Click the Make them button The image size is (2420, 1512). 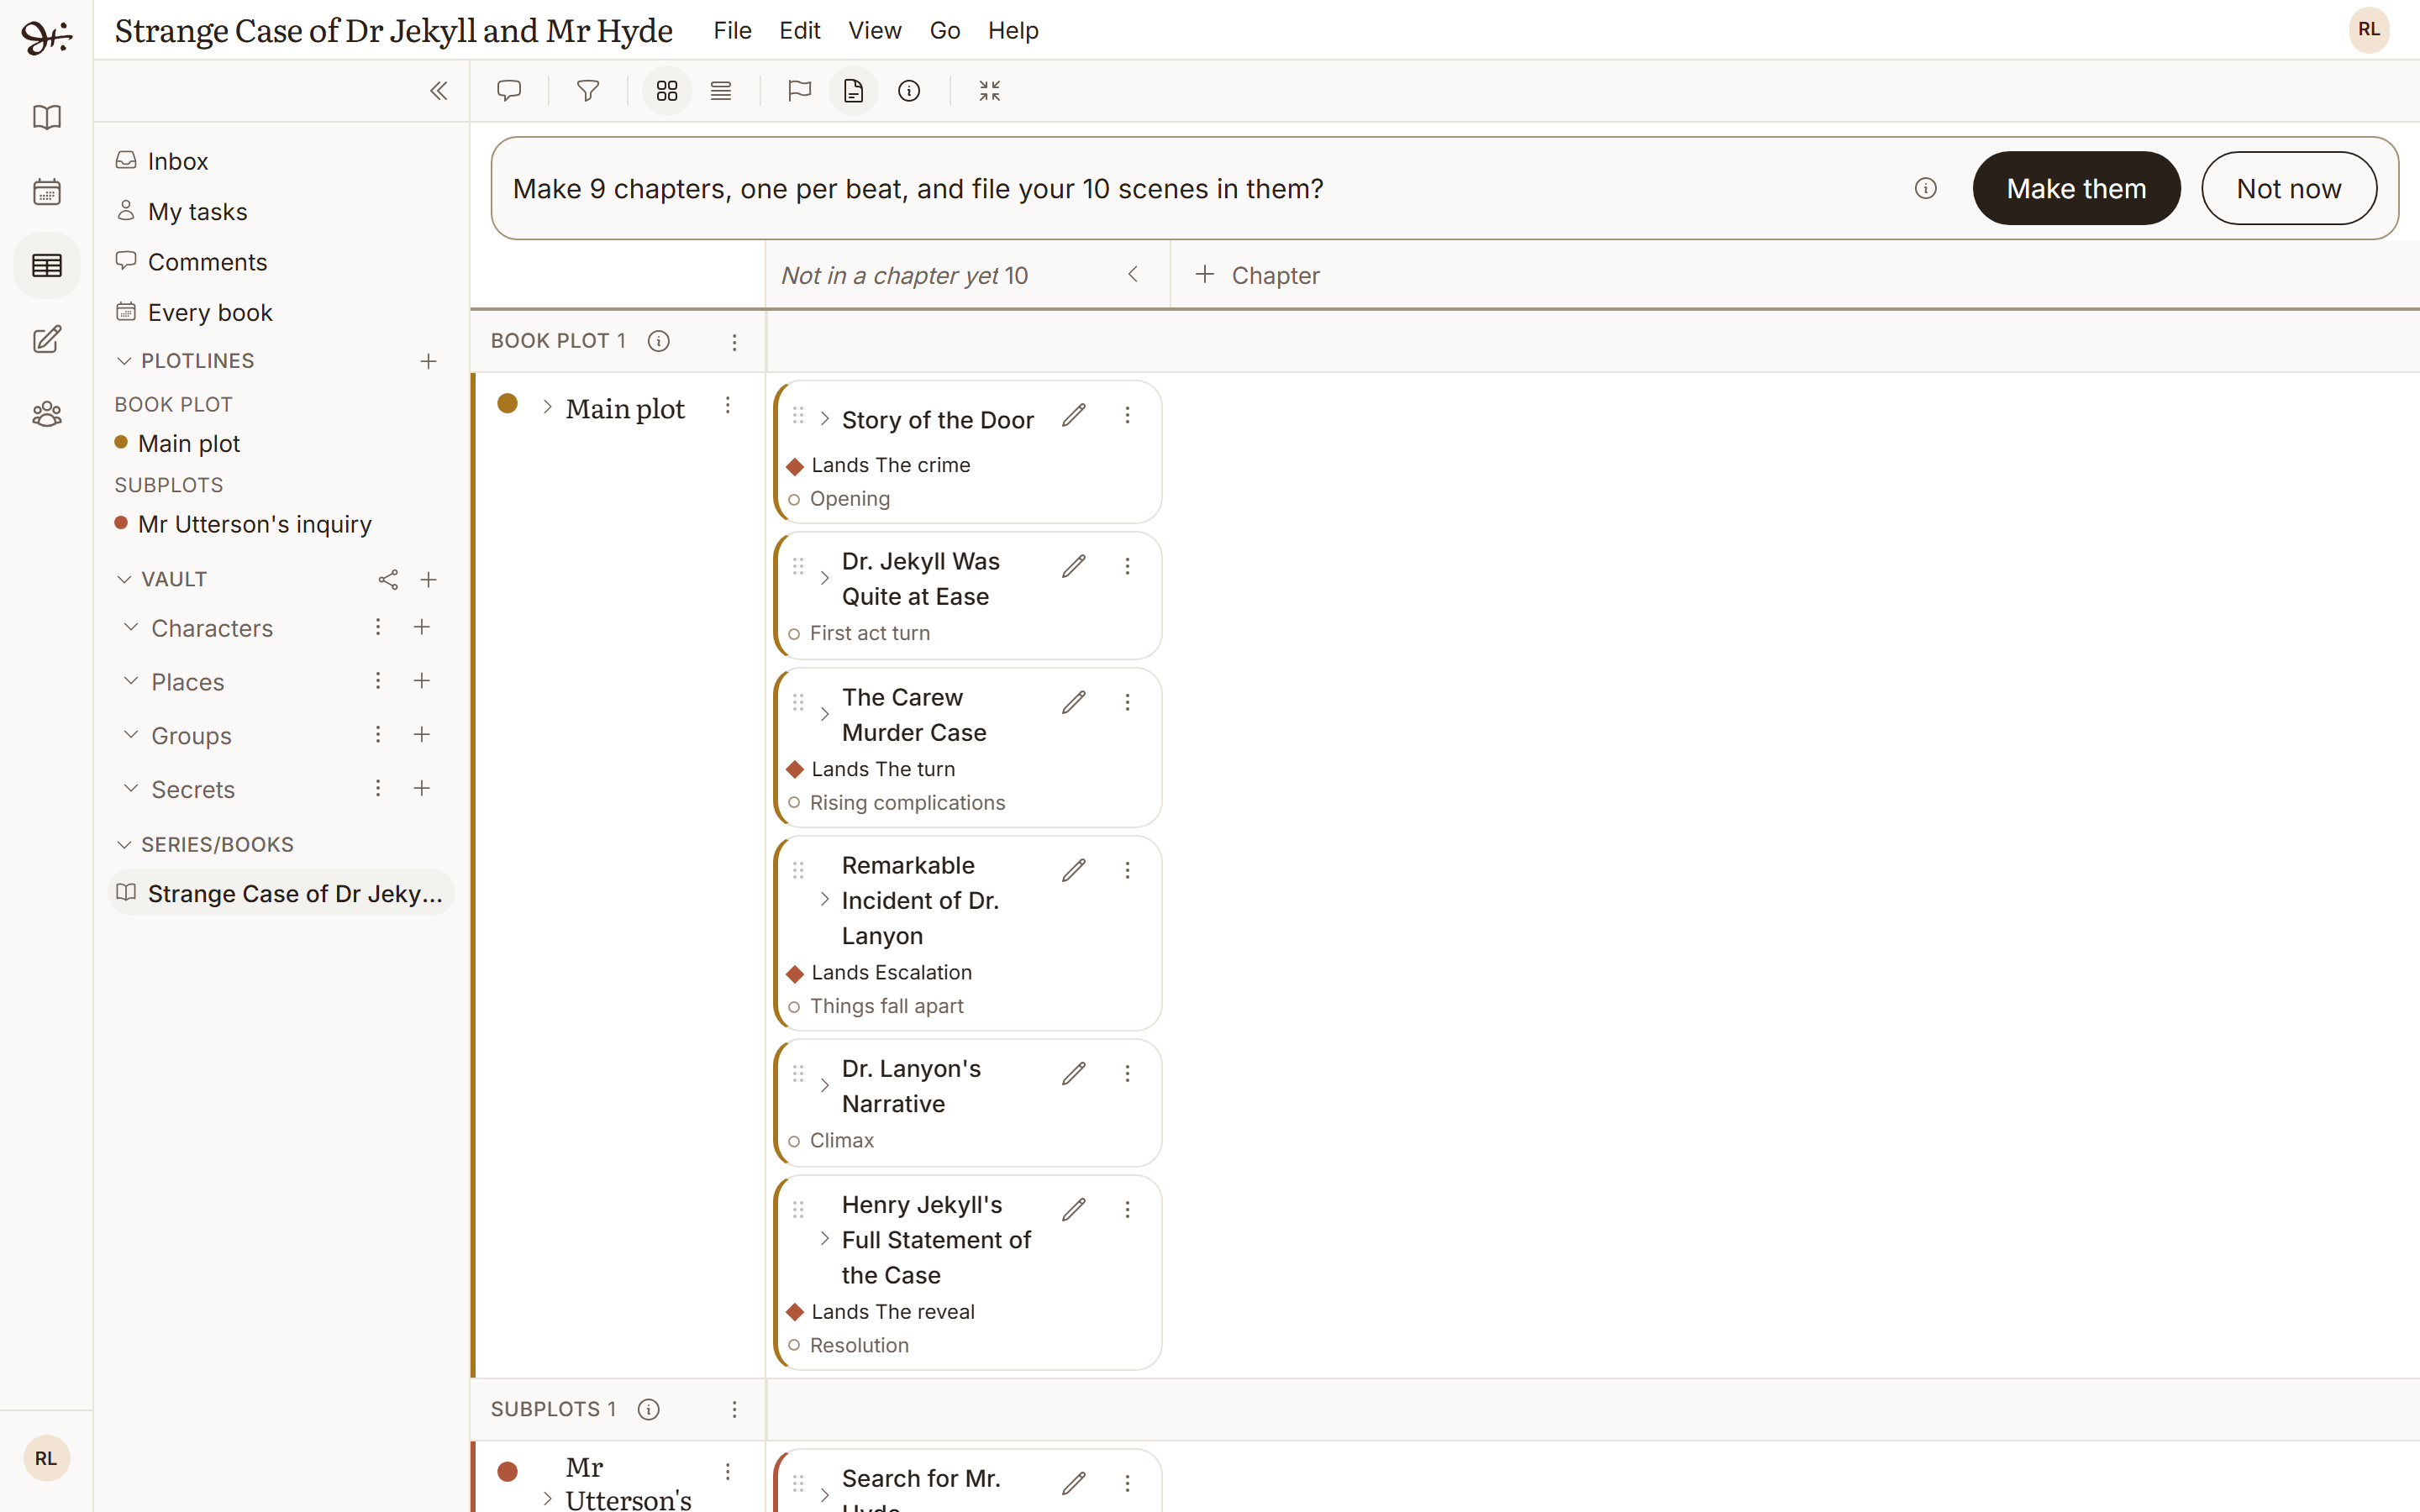point(2076,188)
